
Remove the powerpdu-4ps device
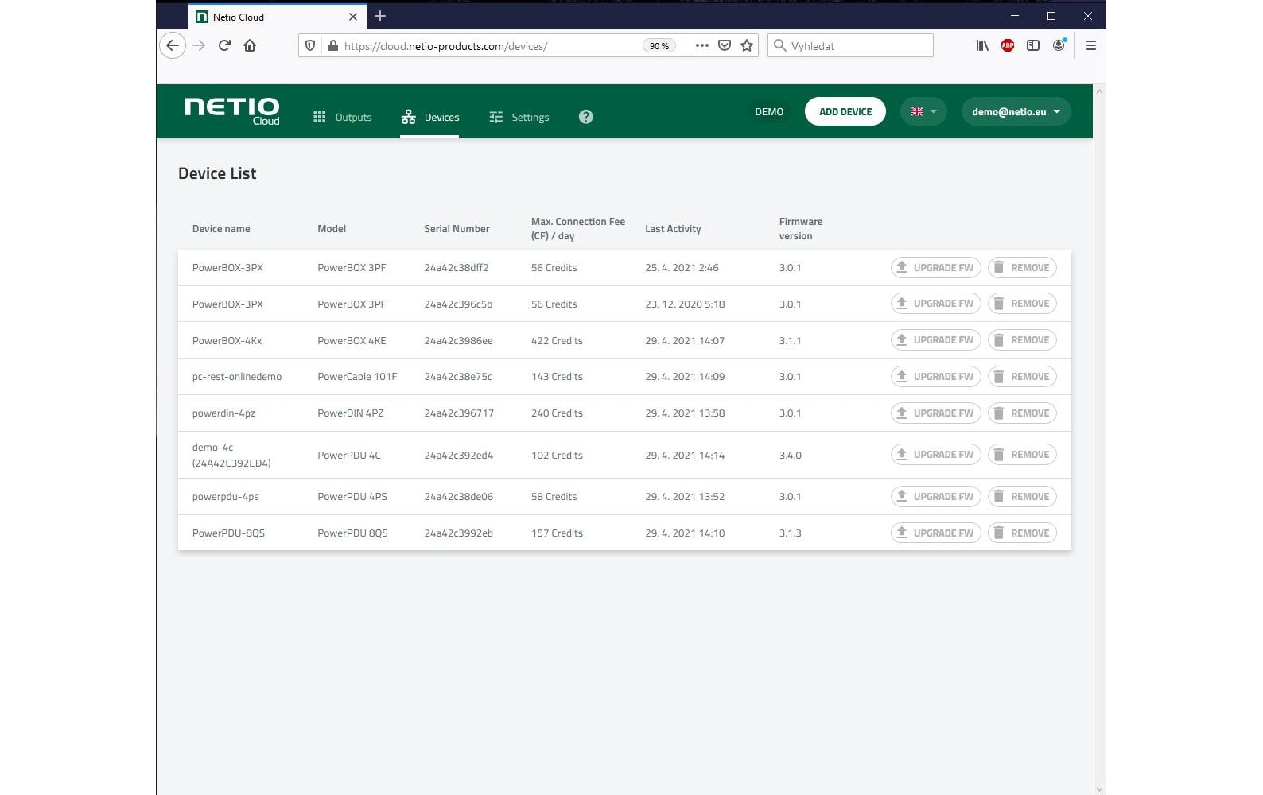pyautogui.click(x=1022, y=496)
